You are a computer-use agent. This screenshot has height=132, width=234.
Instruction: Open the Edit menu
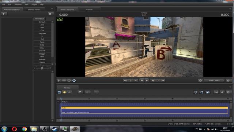click(x=10, y=4)
